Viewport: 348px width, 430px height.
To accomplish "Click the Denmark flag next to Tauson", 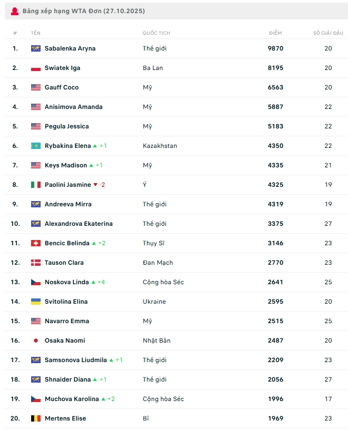I will [x=36, y=263].
